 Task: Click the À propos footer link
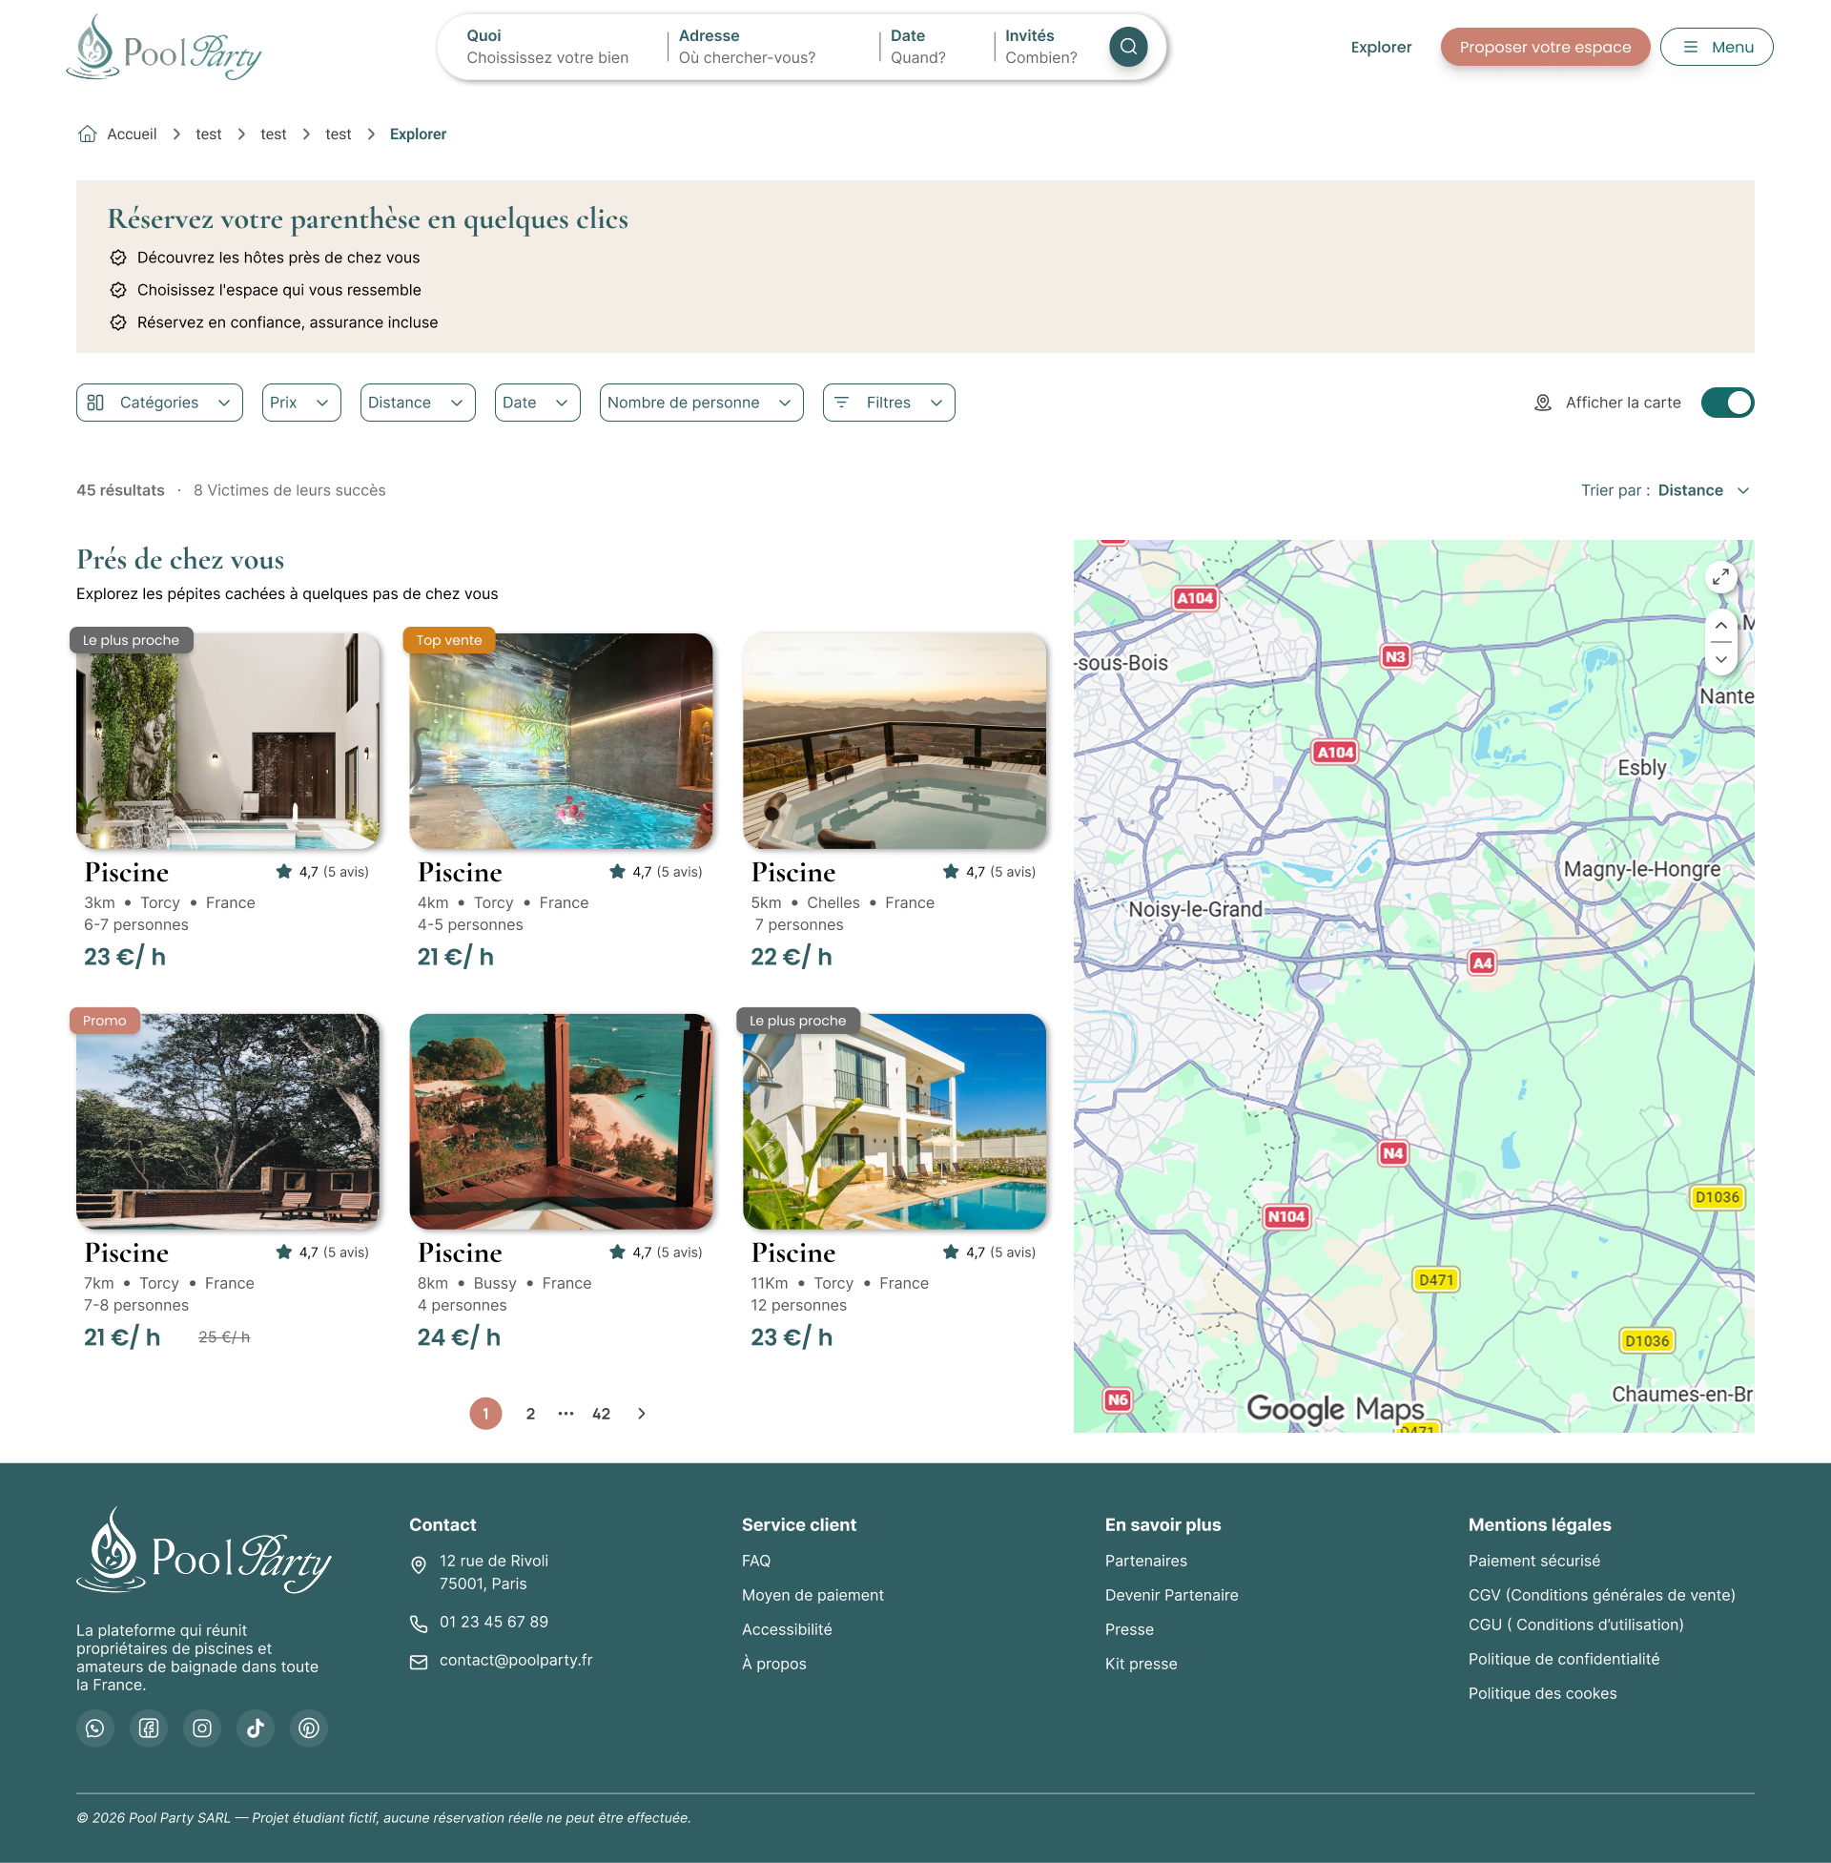(773, 1663)
